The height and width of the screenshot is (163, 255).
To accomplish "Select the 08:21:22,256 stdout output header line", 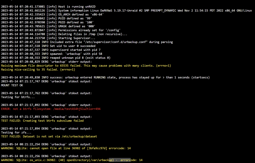I will pyautogui.click(x=46, y=156).
